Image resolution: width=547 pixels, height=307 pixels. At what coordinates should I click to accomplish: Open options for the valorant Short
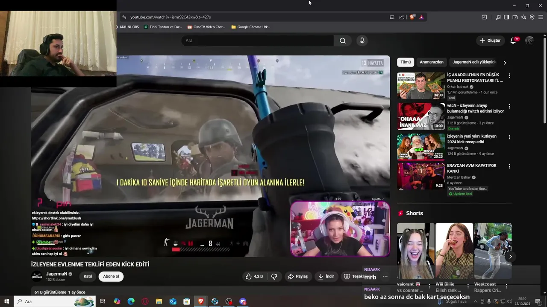pos(429,287)
